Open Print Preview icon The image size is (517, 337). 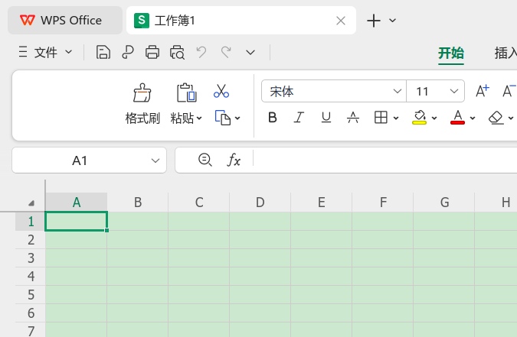tap(177, 52)
